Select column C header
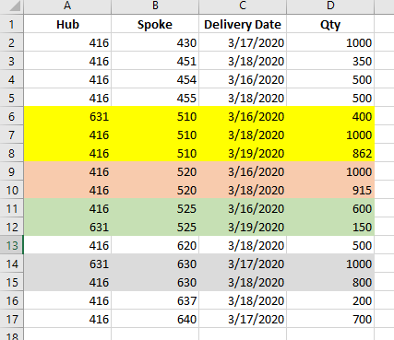The height and width of the screenshot is (340, 394). pyautogui.click(x=243, y=6)
